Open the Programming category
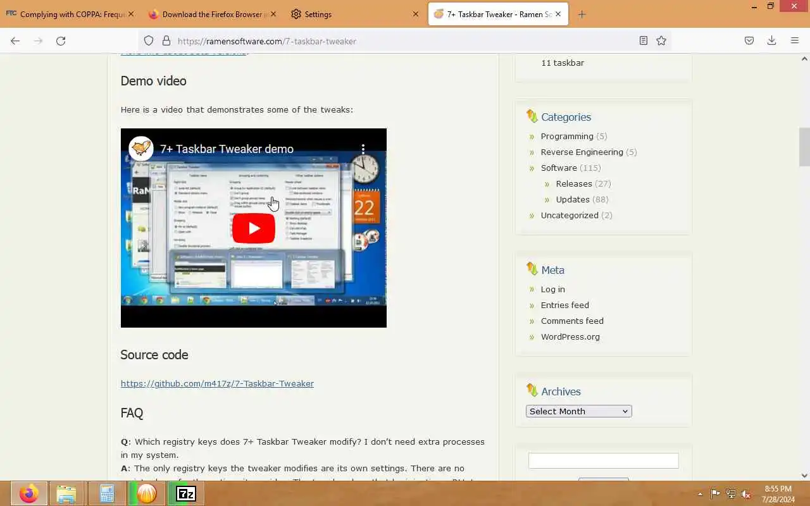 click(567, 136)
